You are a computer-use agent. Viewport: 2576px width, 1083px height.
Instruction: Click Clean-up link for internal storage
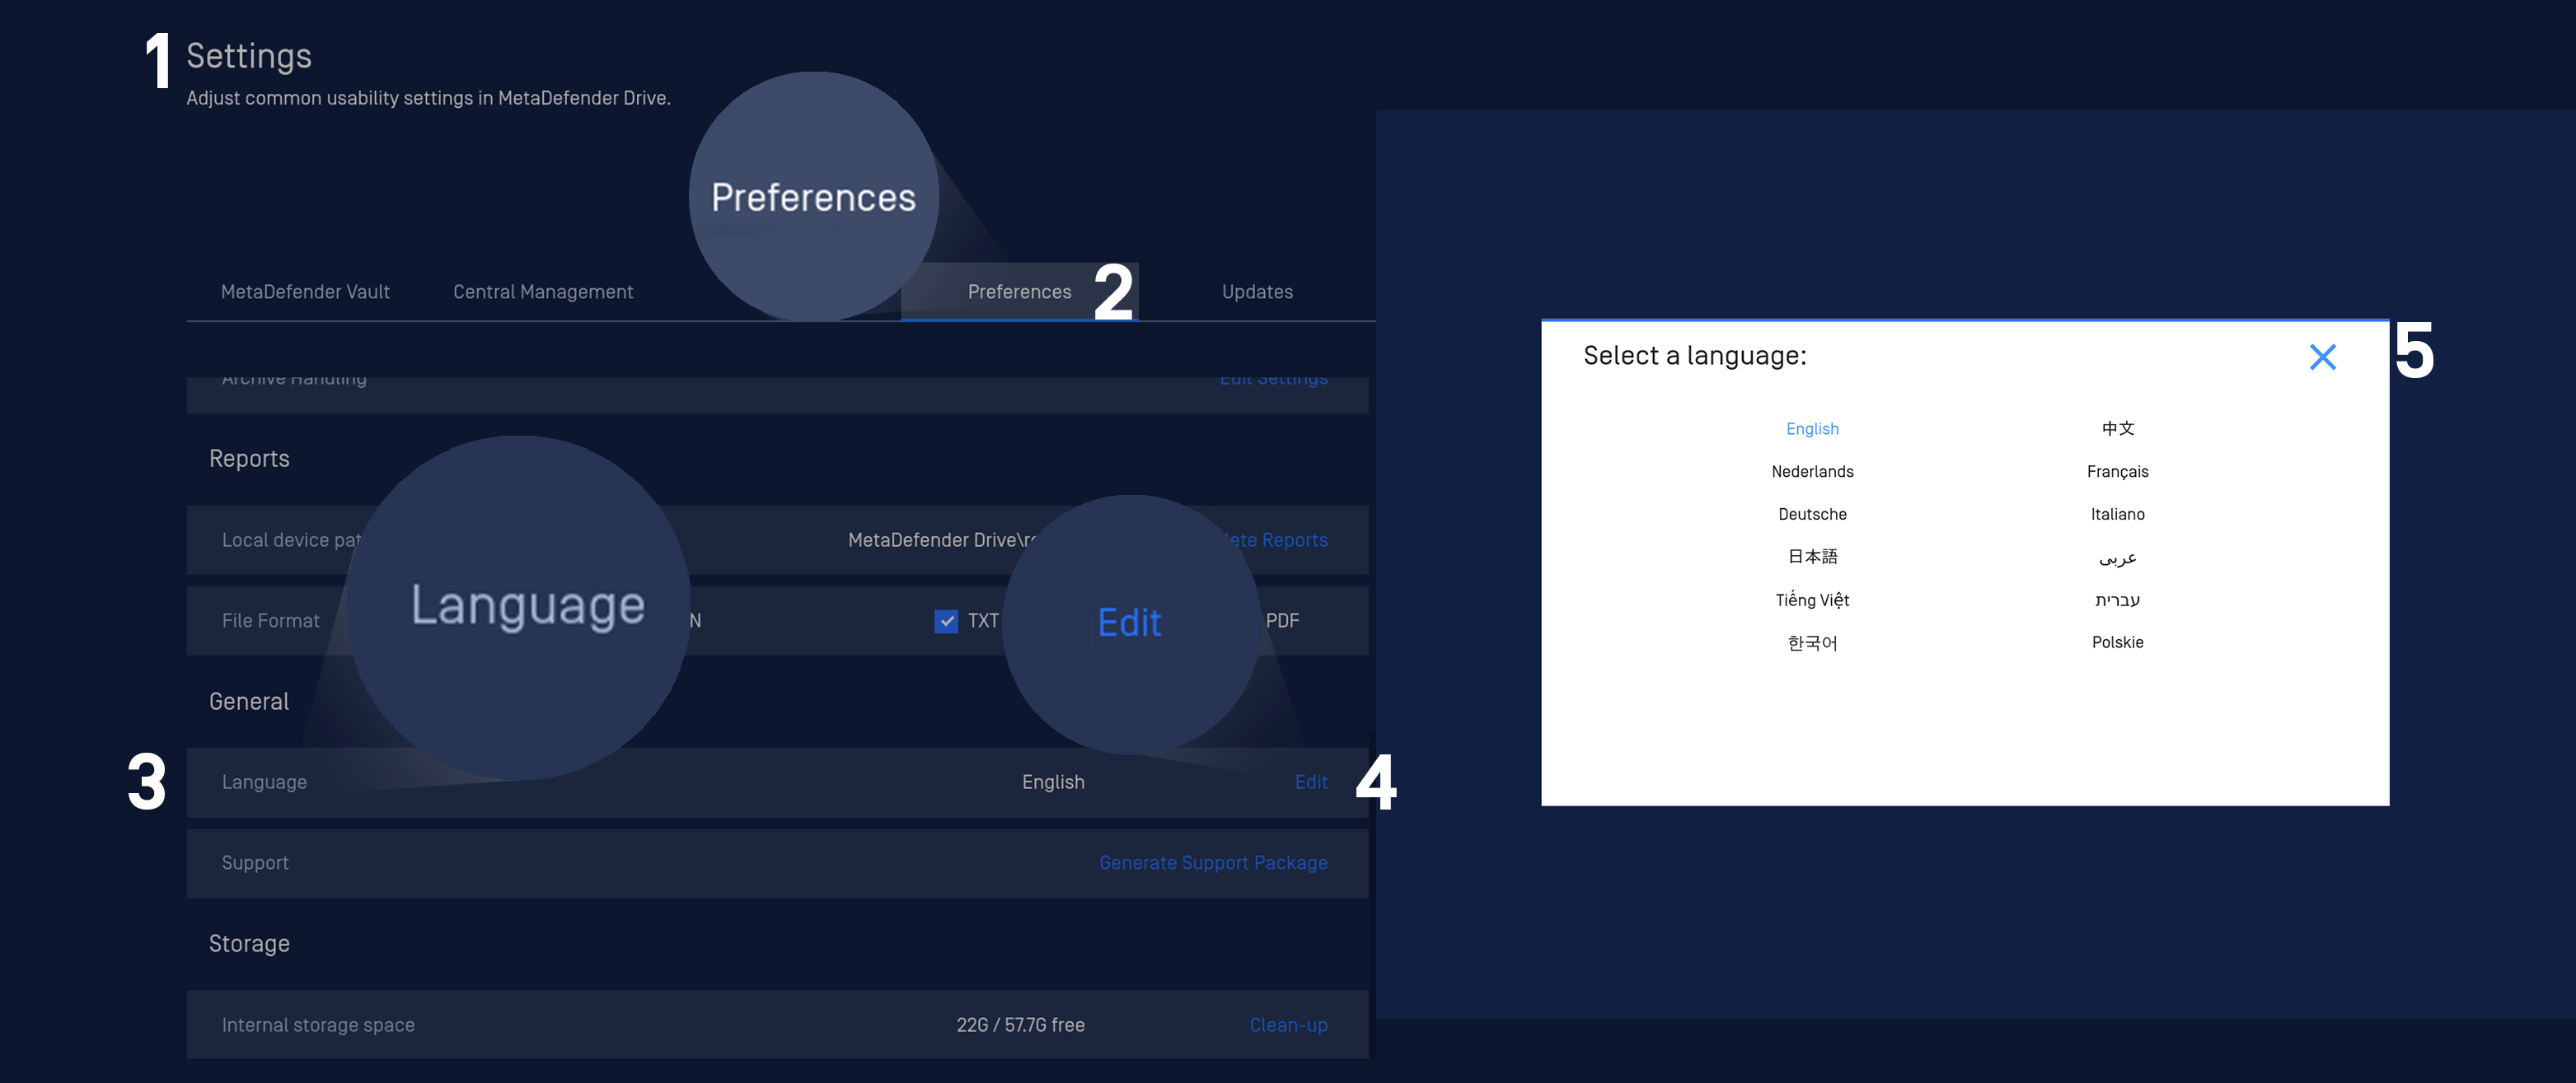[1288, 1025]
